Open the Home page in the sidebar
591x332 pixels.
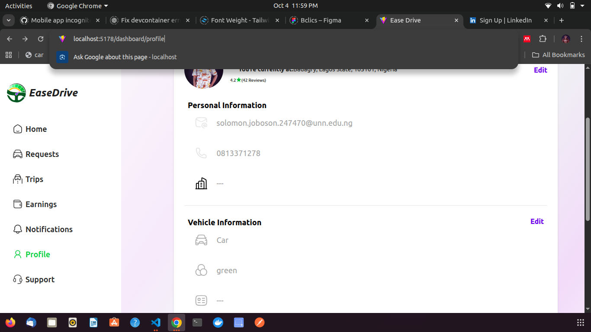coord(30,129)
